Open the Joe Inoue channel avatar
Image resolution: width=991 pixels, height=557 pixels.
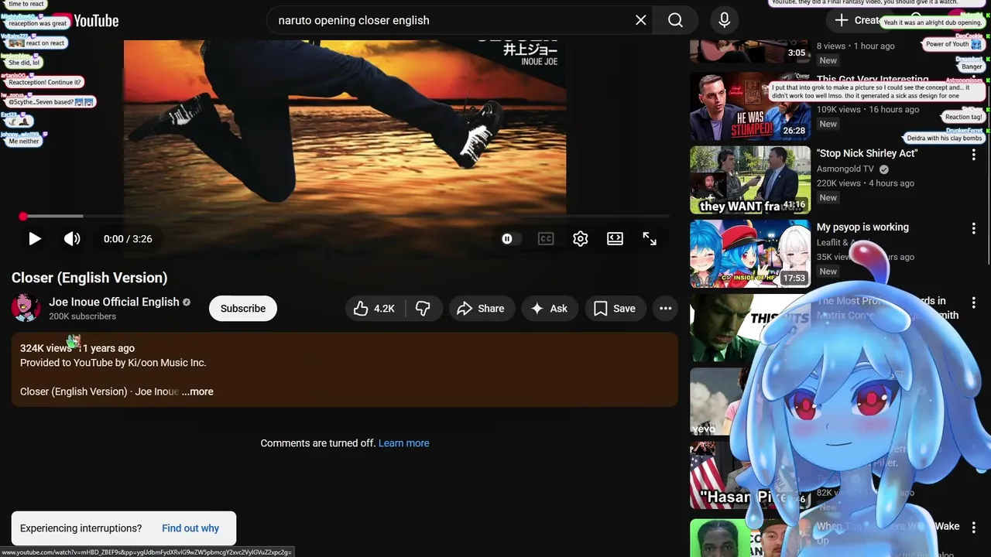26,308
